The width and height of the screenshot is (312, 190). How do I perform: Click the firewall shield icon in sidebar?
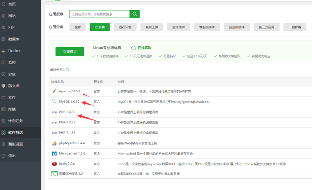tap(4, 86)
